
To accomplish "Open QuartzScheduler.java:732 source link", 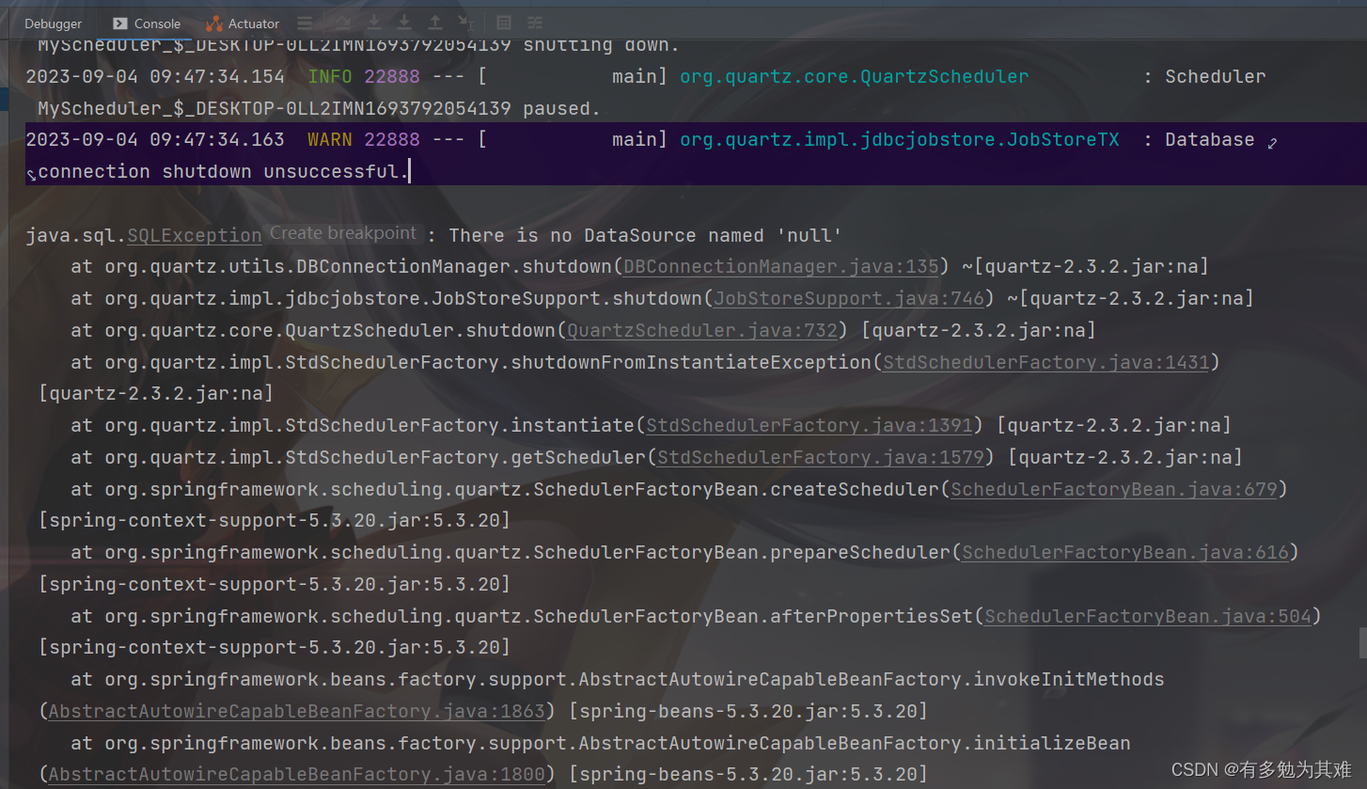I will [701, 330].
